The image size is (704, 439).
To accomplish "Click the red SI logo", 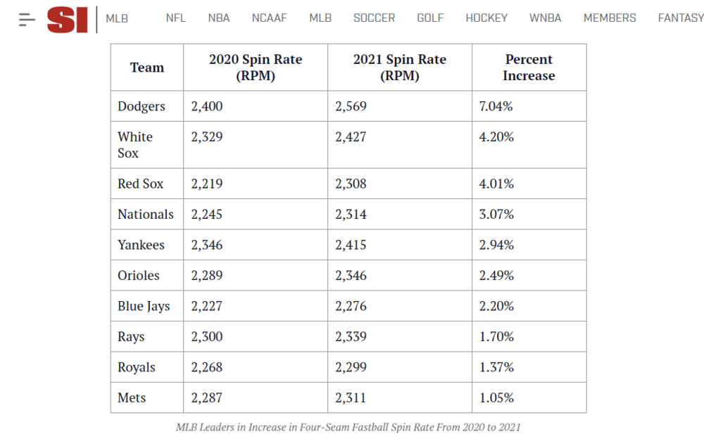I will coord(68,19).
